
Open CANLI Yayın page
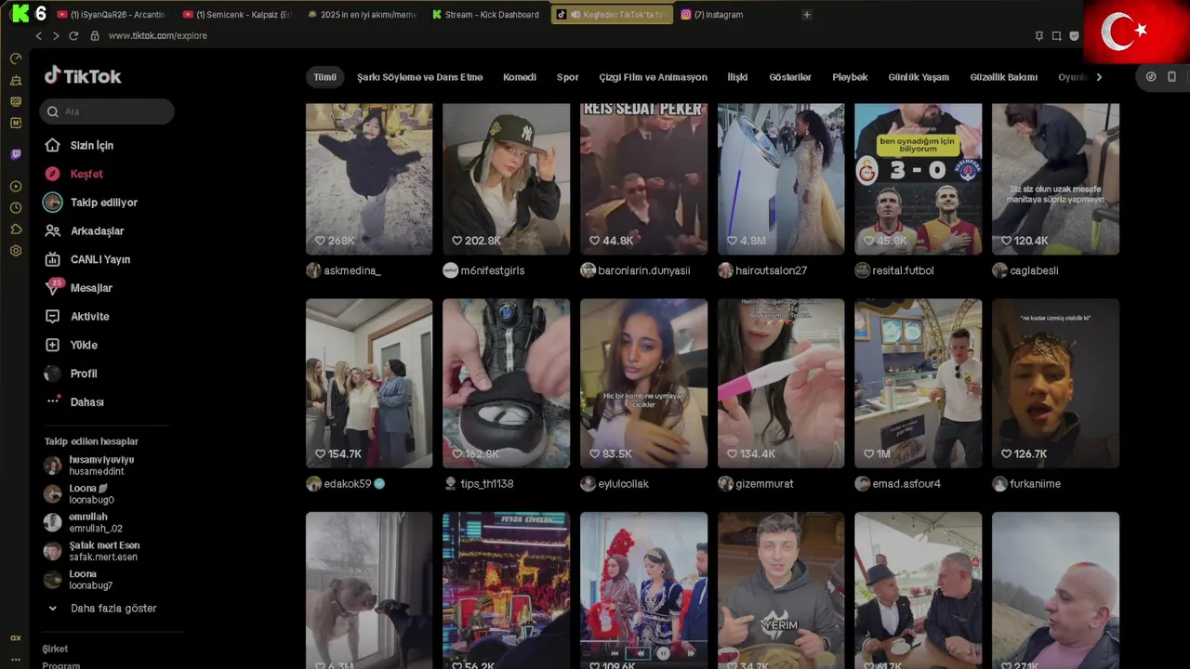point(99,259)
